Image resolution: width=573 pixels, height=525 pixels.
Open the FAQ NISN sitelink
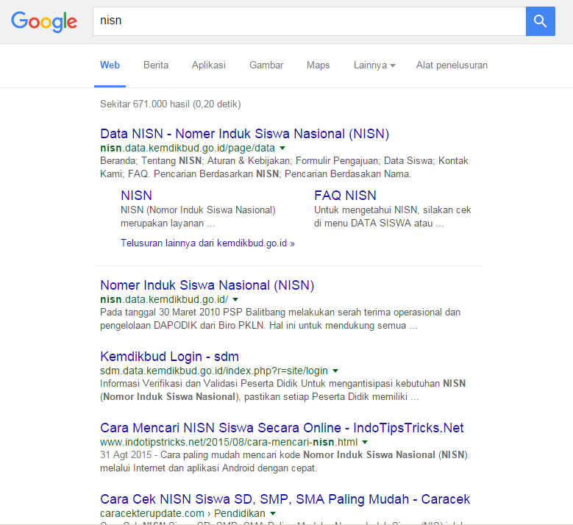click(x=345, y=196)
